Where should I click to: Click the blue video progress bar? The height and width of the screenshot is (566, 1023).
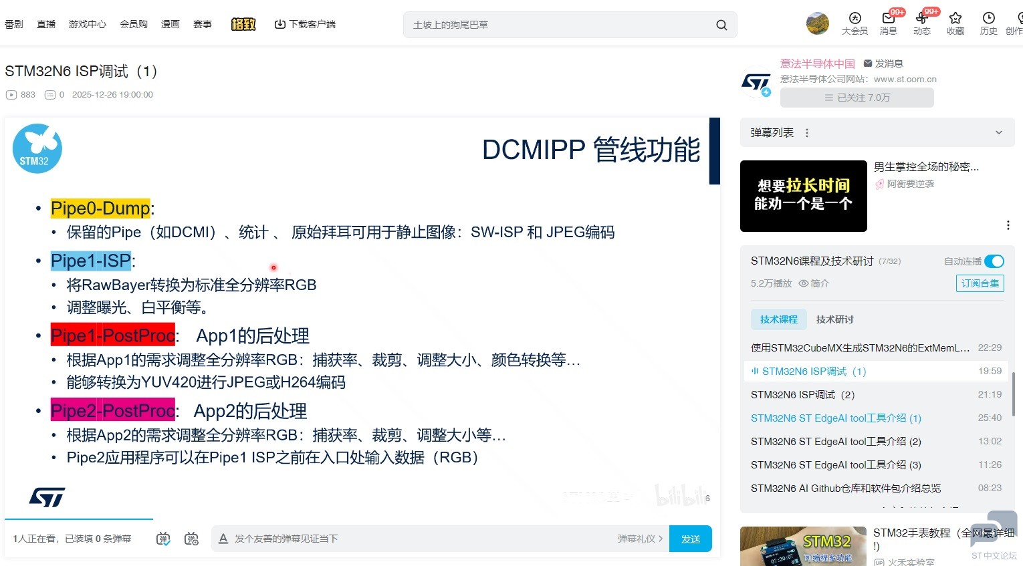pos(79,519)
